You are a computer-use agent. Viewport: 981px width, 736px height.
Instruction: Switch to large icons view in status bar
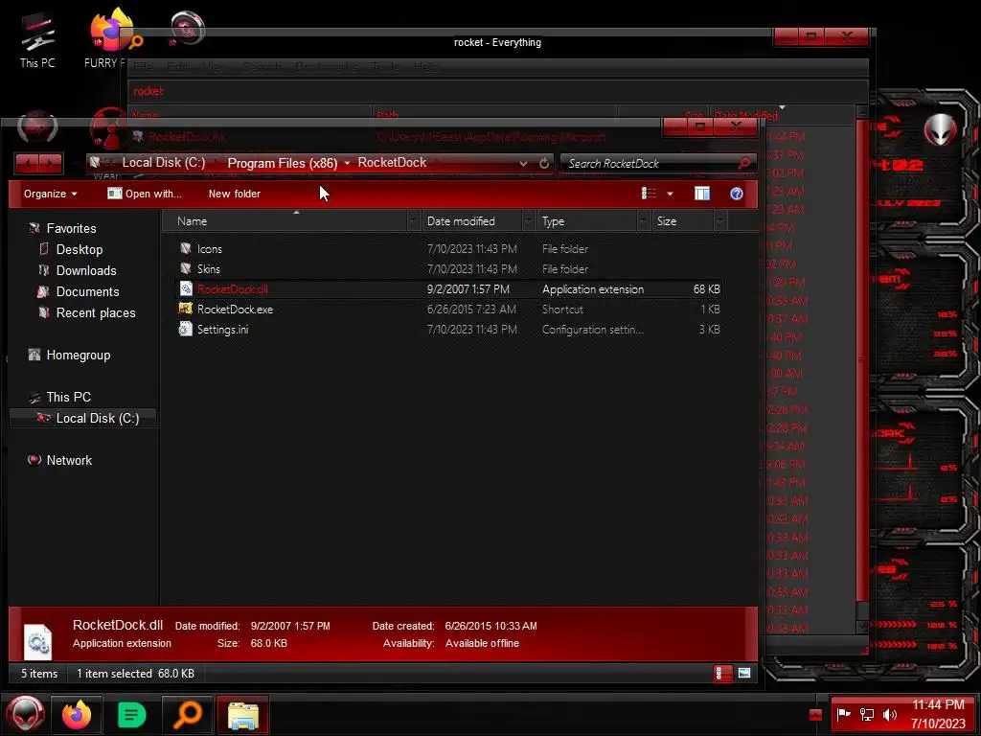pos(743,674)
